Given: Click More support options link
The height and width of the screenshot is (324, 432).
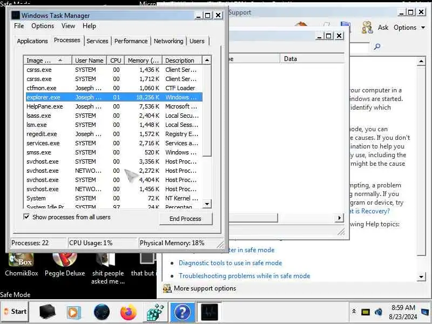Looking at the screenshot, I should (x=205, y=288).
